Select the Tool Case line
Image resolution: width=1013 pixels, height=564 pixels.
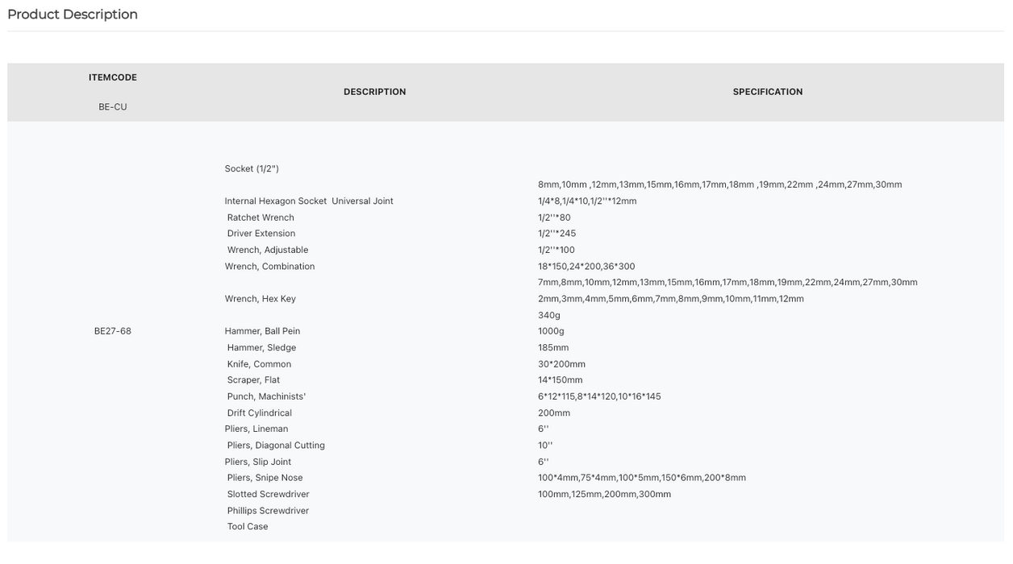(248, 527)
